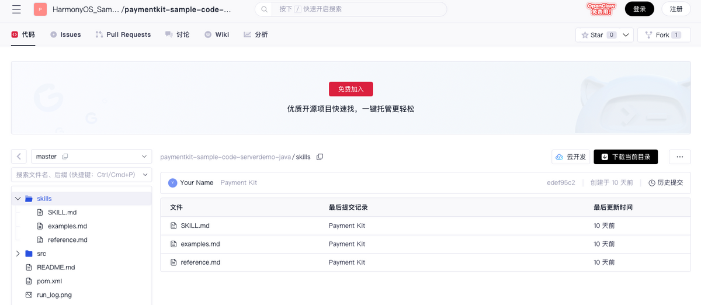
Task: Click SKILL.md file icon in table
Action: tap(173, 226)
